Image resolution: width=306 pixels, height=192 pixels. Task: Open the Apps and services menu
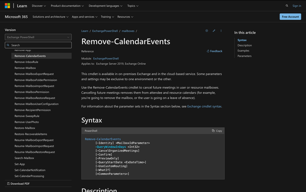[x=84, y=17]
